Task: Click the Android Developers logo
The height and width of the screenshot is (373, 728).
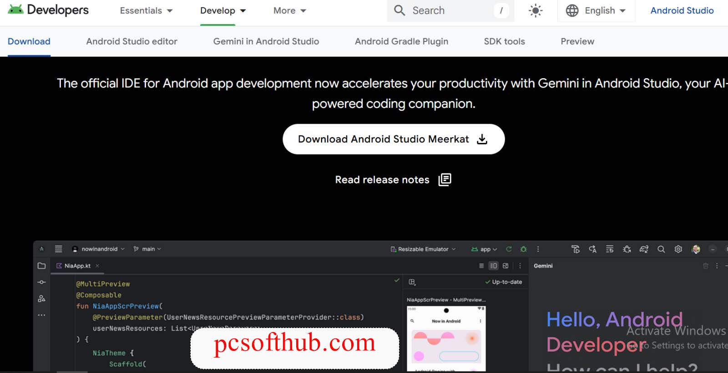Action: pyautogui.click(x=48, y=10)
